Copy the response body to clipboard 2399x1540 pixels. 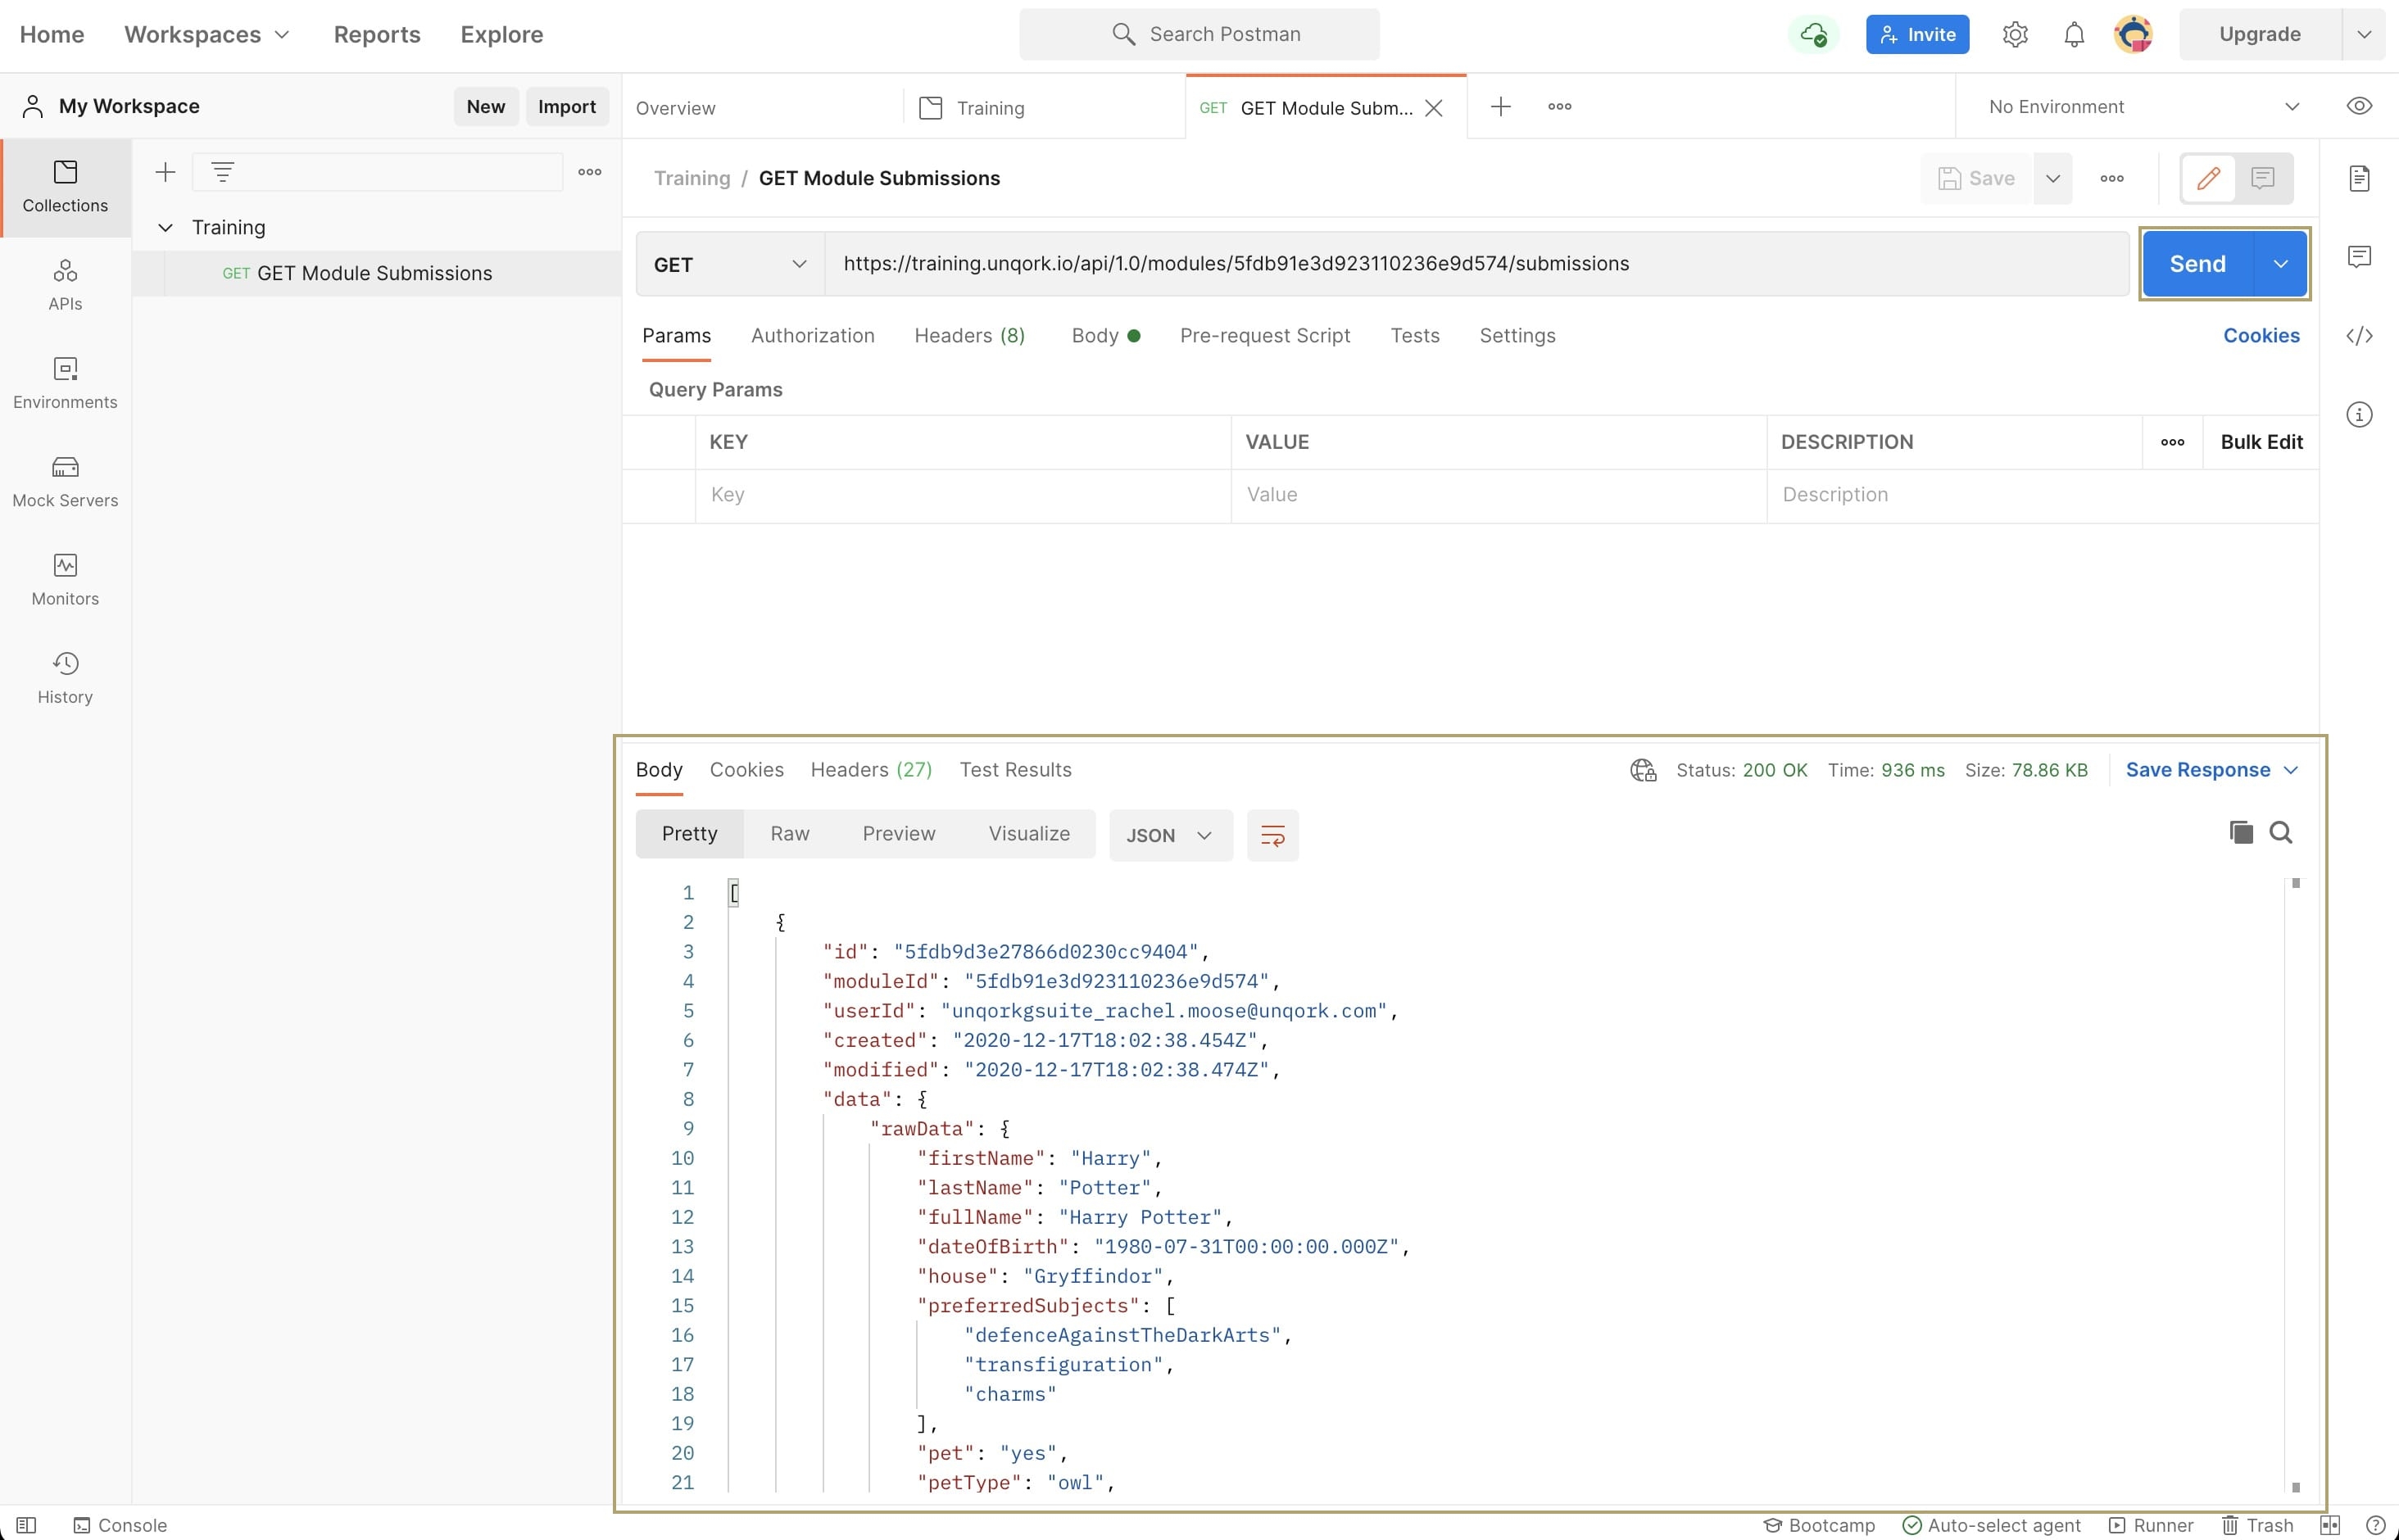click(x=2241, y=832)
